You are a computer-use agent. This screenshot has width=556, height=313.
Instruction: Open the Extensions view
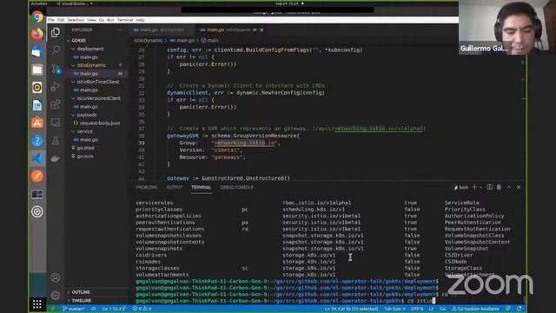click(x=56, y=104)
